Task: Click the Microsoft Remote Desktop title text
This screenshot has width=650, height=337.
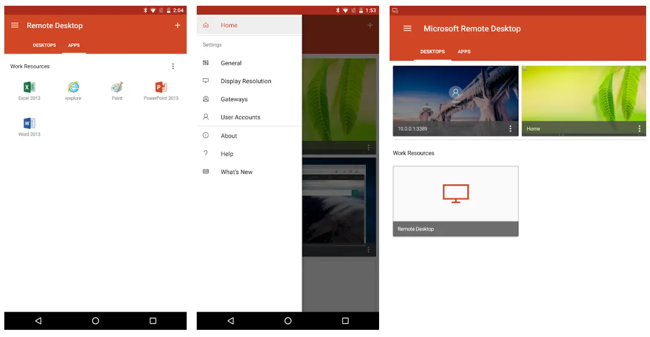Action: click(472, 29)
